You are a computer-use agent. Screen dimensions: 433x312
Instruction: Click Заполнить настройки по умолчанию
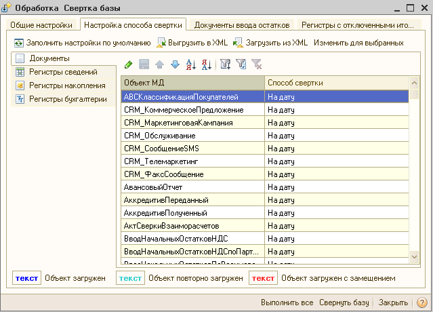(82, 43)
